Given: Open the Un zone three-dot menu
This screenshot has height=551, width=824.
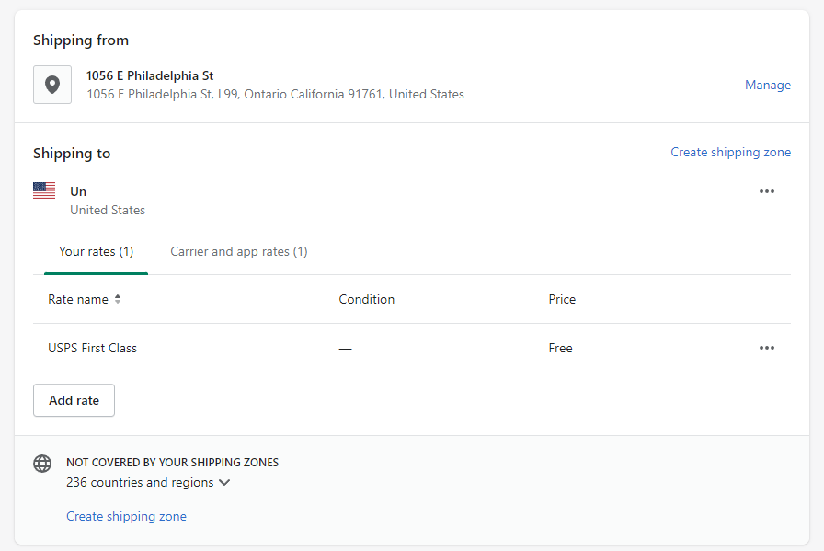Looking at the screenshot, I should pos(767,191).
